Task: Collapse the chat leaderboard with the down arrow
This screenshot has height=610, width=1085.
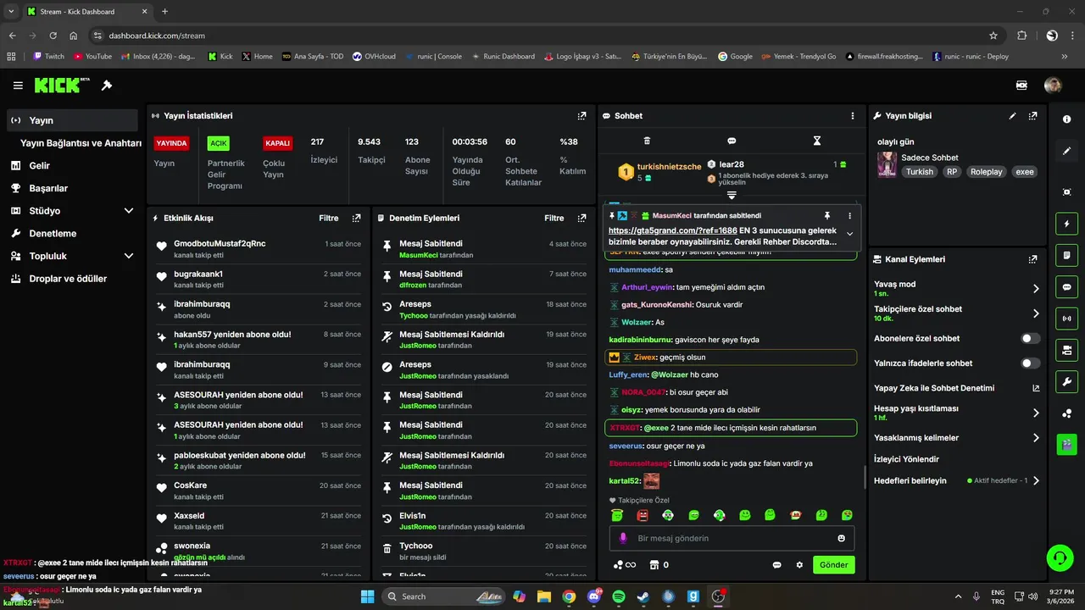Action: 732,196
